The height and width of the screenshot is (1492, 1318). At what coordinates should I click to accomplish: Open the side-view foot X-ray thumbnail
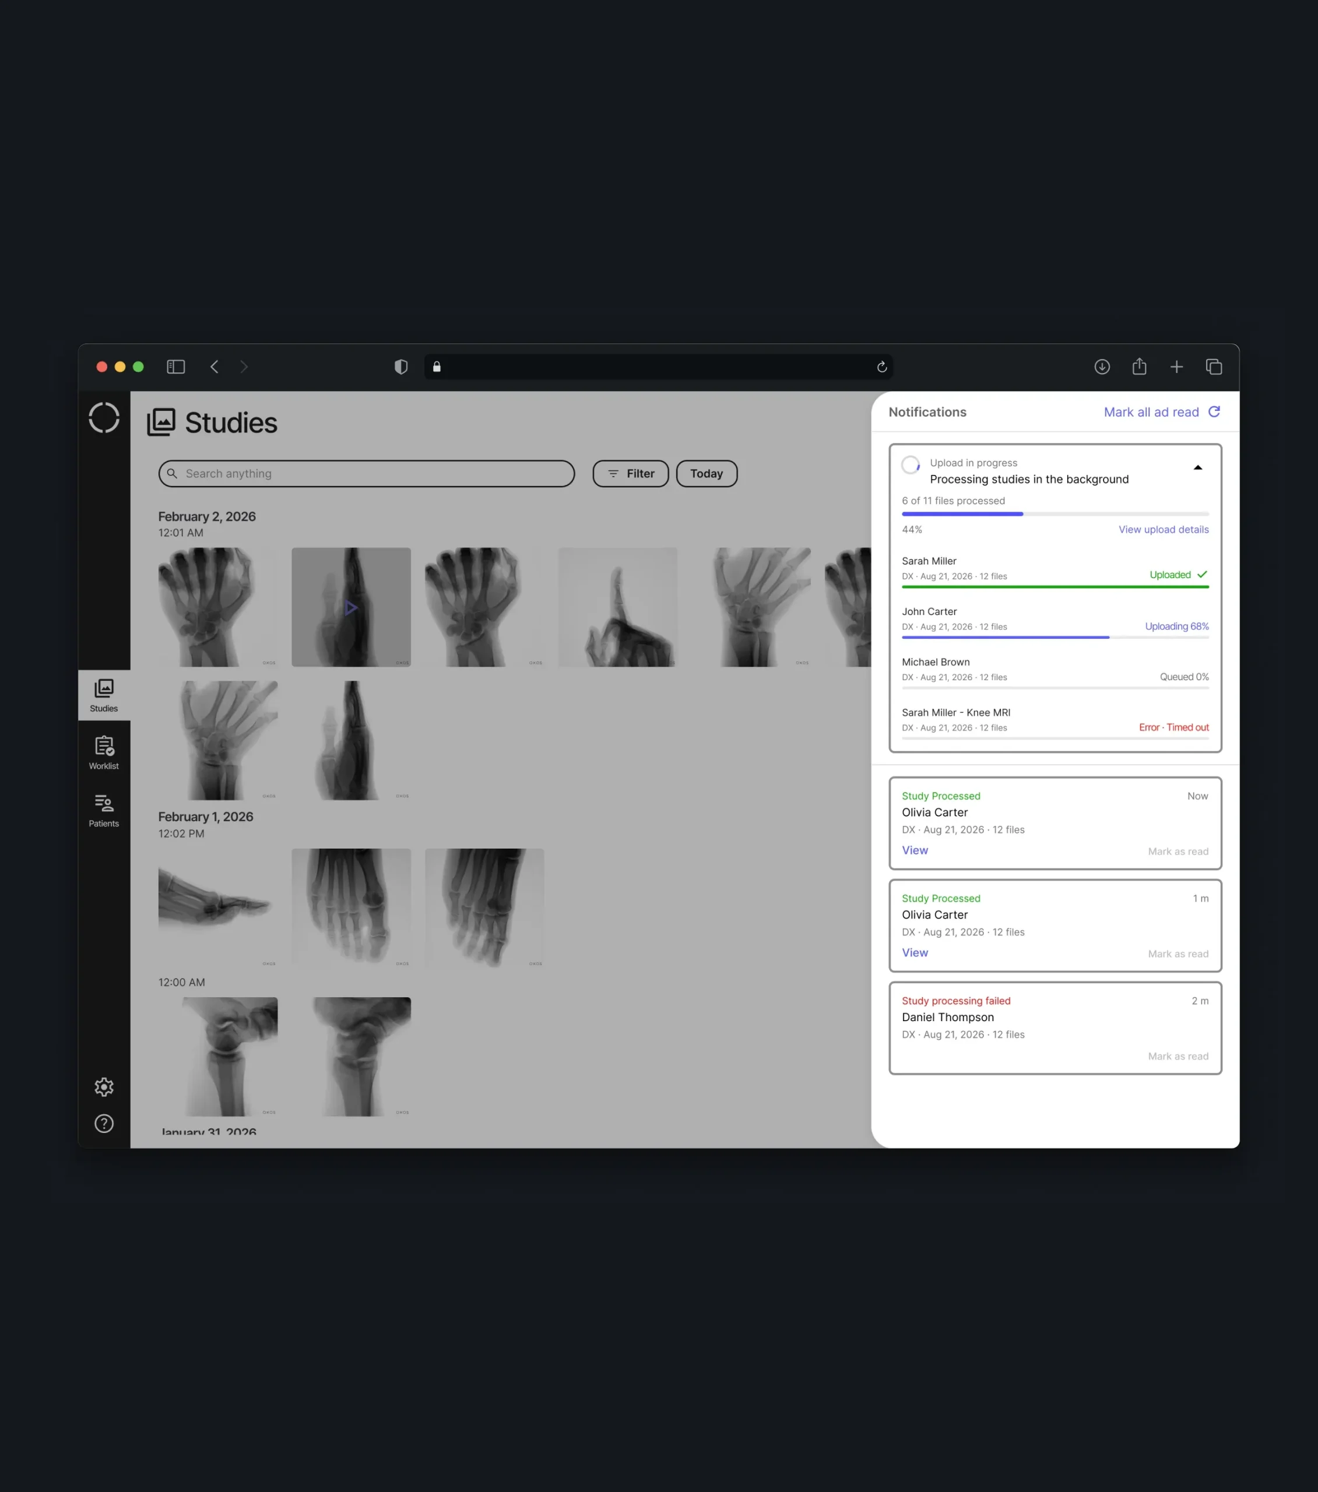pos(217,908)
